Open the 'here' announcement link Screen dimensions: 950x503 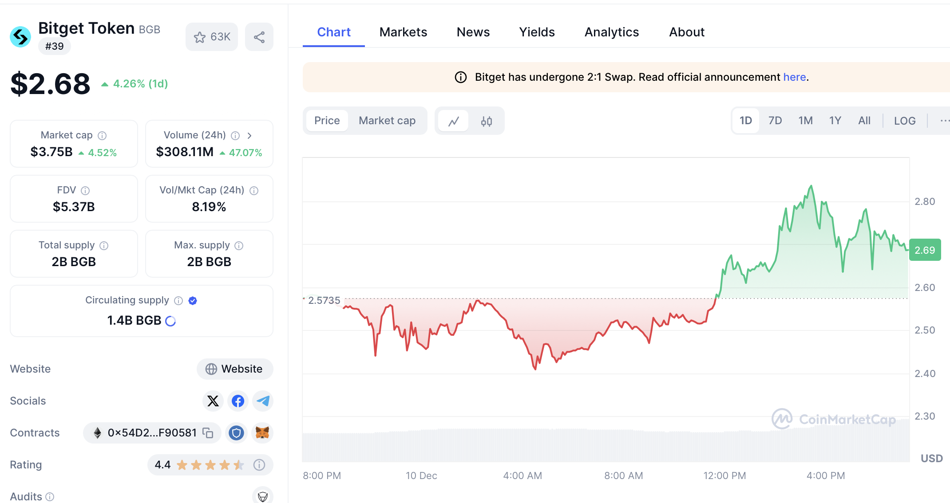click(x=794, y=77)
